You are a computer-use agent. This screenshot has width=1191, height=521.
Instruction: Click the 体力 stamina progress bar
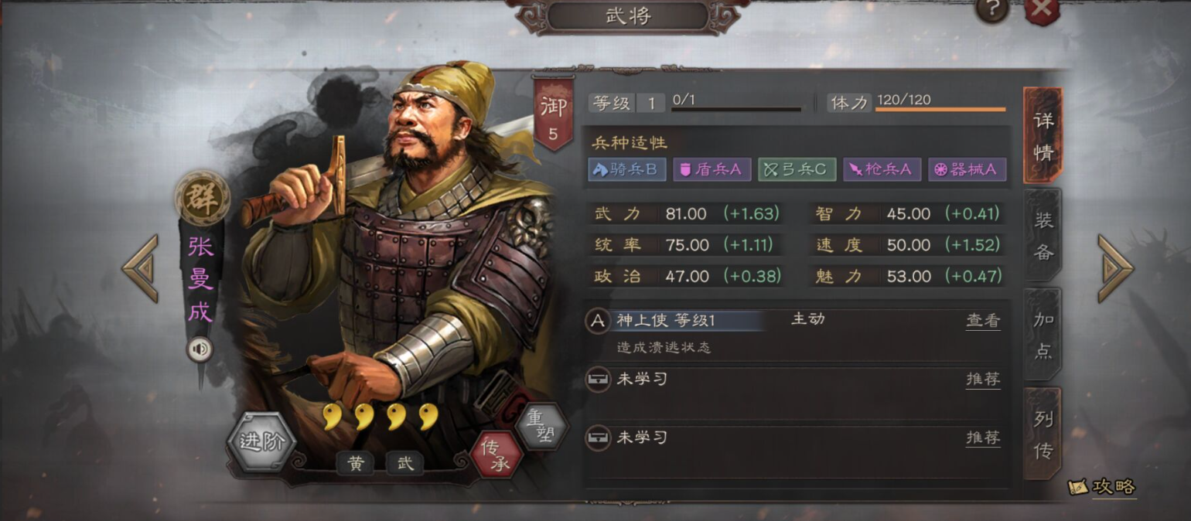tap(940, 109)
